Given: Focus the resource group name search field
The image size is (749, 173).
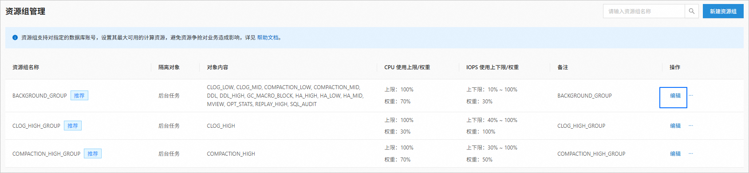Looking at the screenshot, I should [x=644, y=11].
